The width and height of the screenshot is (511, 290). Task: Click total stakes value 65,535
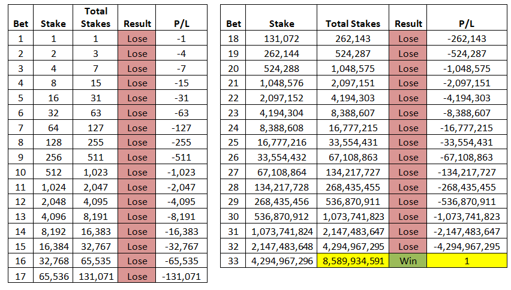pos(95,261)
